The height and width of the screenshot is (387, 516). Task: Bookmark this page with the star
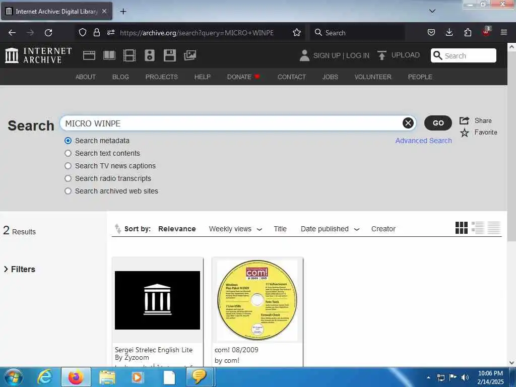[x=297, y=33]
